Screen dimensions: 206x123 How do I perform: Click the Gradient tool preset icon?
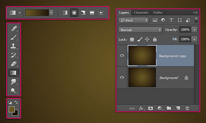pyautogui.click(x=13, y=13)
